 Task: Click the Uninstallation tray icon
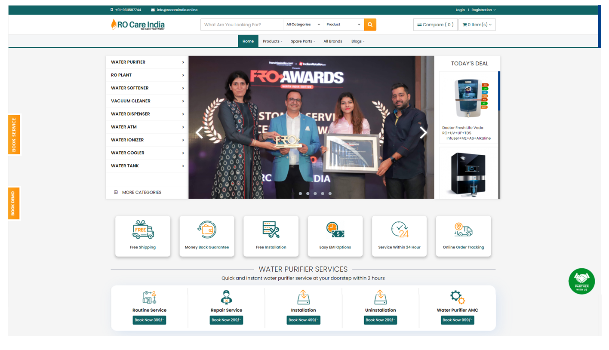380,297
